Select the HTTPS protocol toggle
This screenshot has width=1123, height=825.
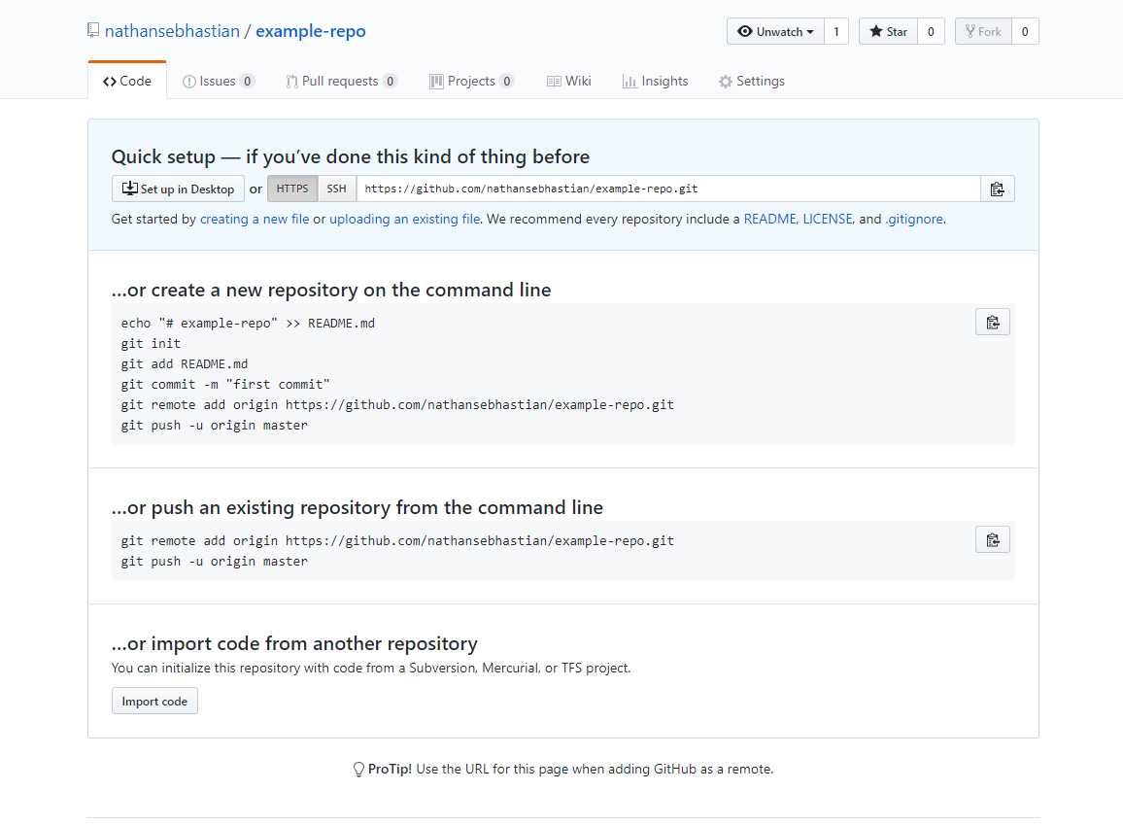coord(292,189)
